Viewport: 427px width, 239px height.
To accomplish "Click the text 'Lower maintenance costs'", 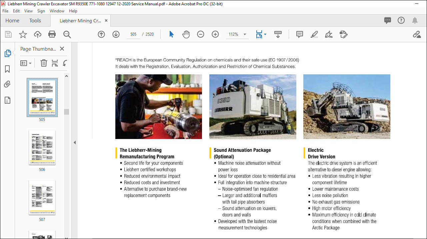I will click(336, 189).
